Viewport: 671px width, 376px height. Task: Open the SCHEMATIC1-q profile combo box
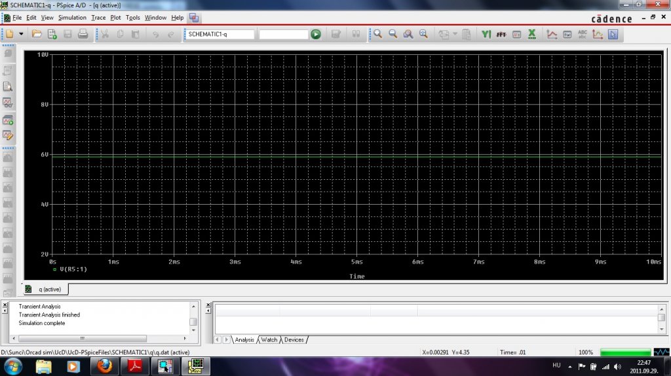click(x=220, y=34)
